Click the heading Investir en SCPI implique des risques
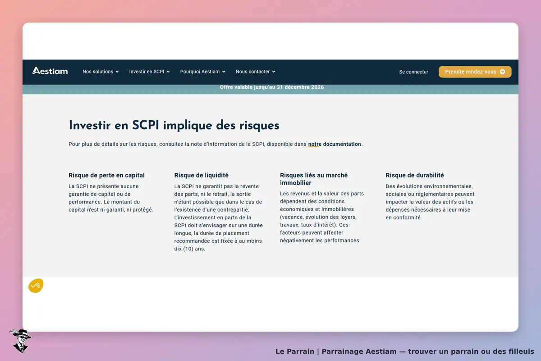This screenshot has height=361, width=541. tap(174, 125)
